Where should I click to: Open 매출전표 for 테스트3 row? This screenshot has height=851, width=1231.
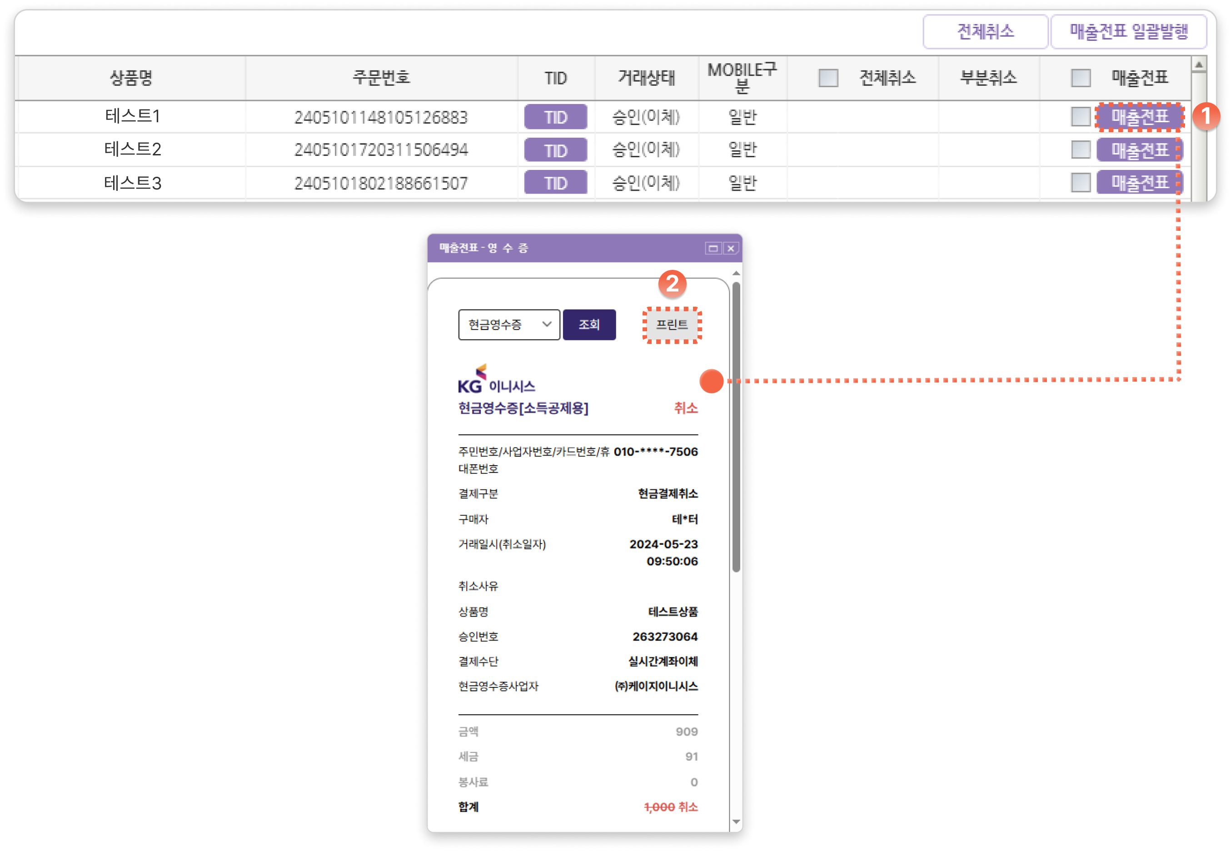tap(1140, 183)
